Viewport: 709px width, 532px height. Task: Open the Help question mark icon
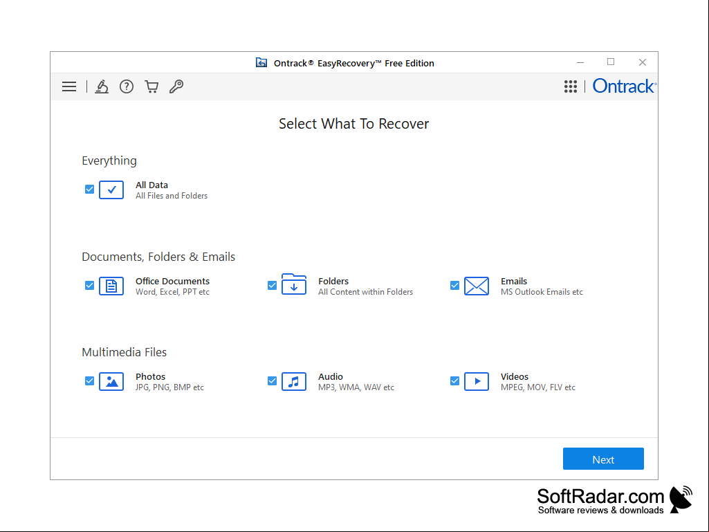click(127, 86)
